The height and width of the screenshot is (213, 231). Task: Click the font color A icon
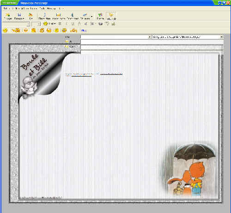click(x=79, y=24)
